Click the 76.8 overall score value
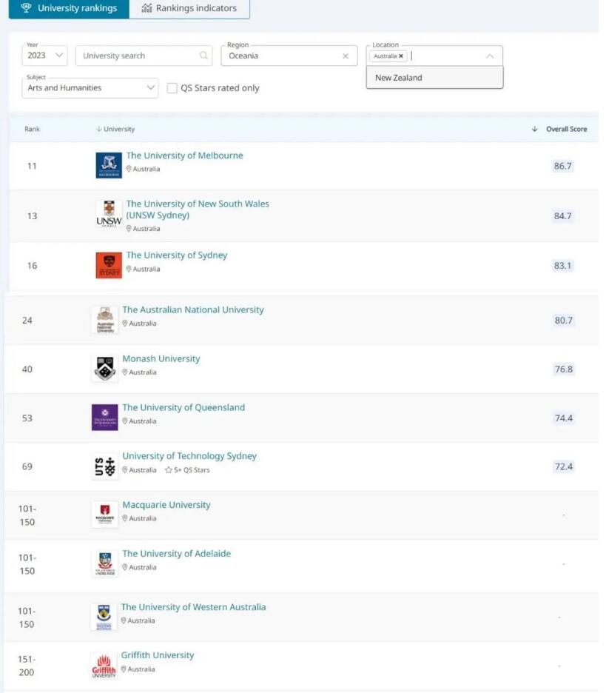Viewport: 606px width, 693px height. (x=564, y=369)
